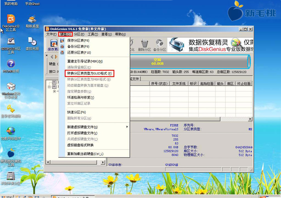Click the 物理扇区大小 label
Screen dimensions: 281x198
(x=194, y=155)
